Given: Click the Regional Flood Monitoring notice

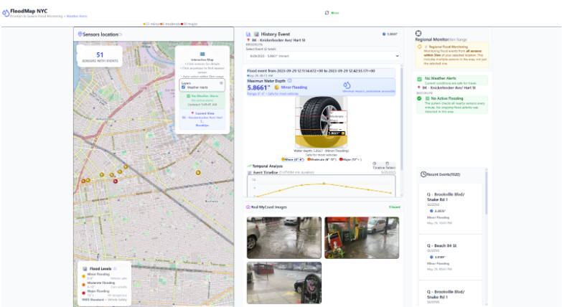Looking at the screenshot, I should (x=452, y=55).
